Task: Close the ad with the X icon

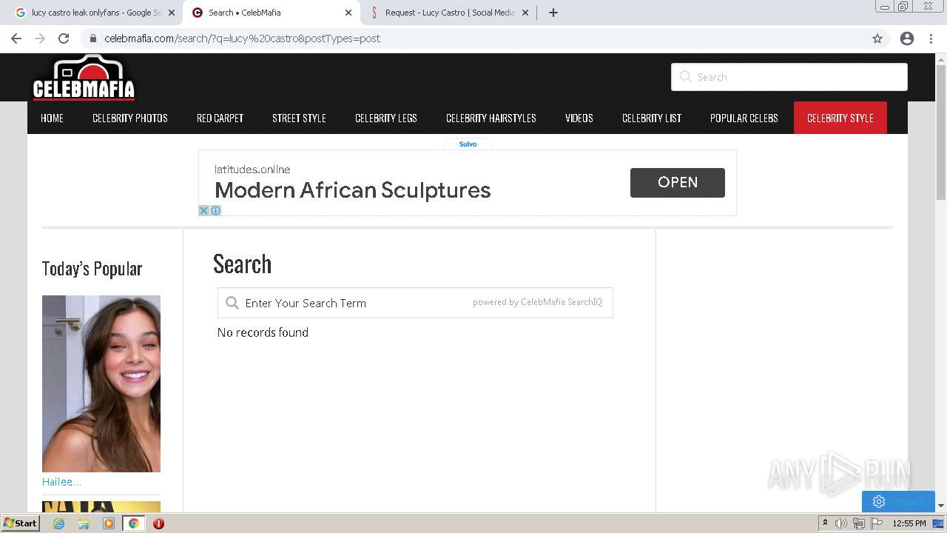Action: click(x=204, y=210)
